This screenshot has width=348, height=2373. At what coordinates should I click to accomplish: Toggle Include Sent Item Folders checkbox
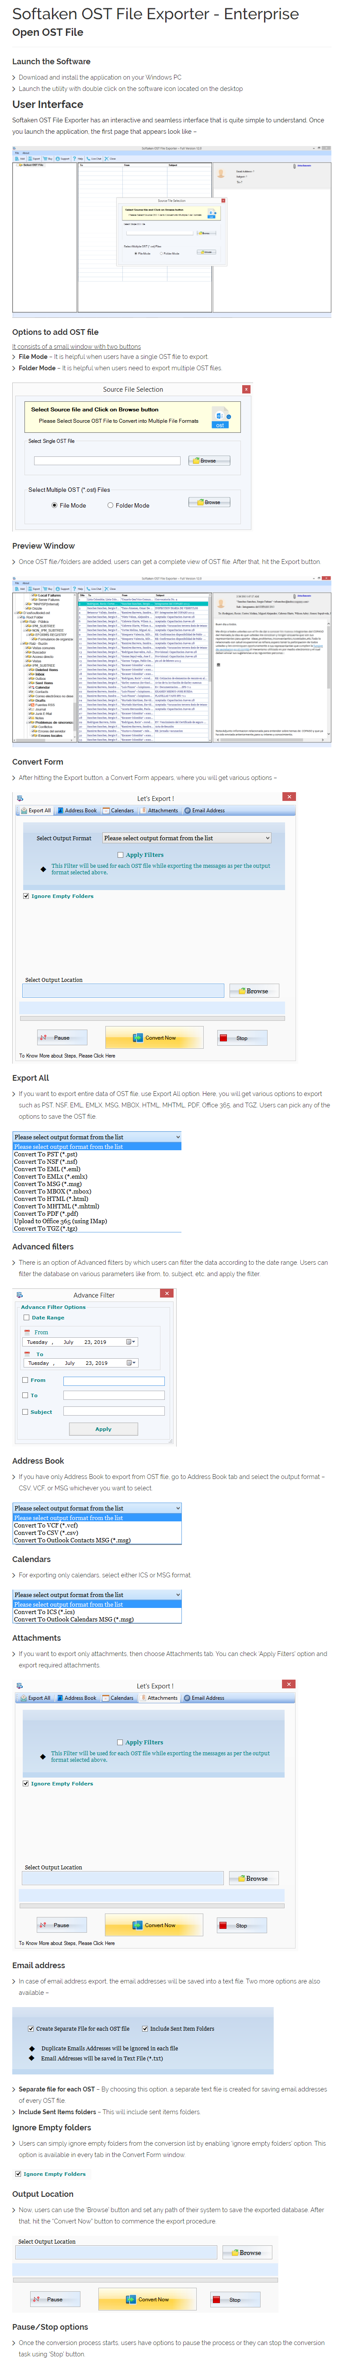click(145, 2029)
